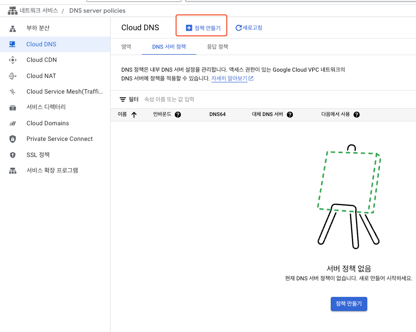
Task: Show help for 대체 DNS 서버 column
Action: coord(290,115)
